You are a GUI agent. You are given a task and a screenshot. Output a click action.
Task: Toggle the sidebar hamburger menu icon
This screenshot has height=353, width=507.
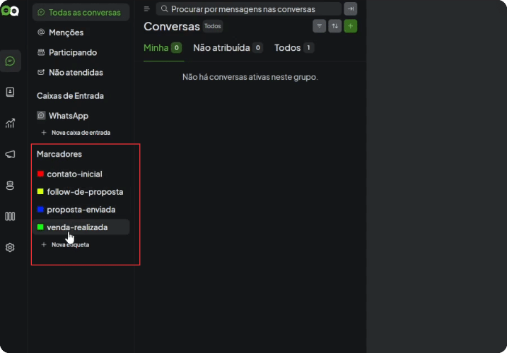(146, 9)
